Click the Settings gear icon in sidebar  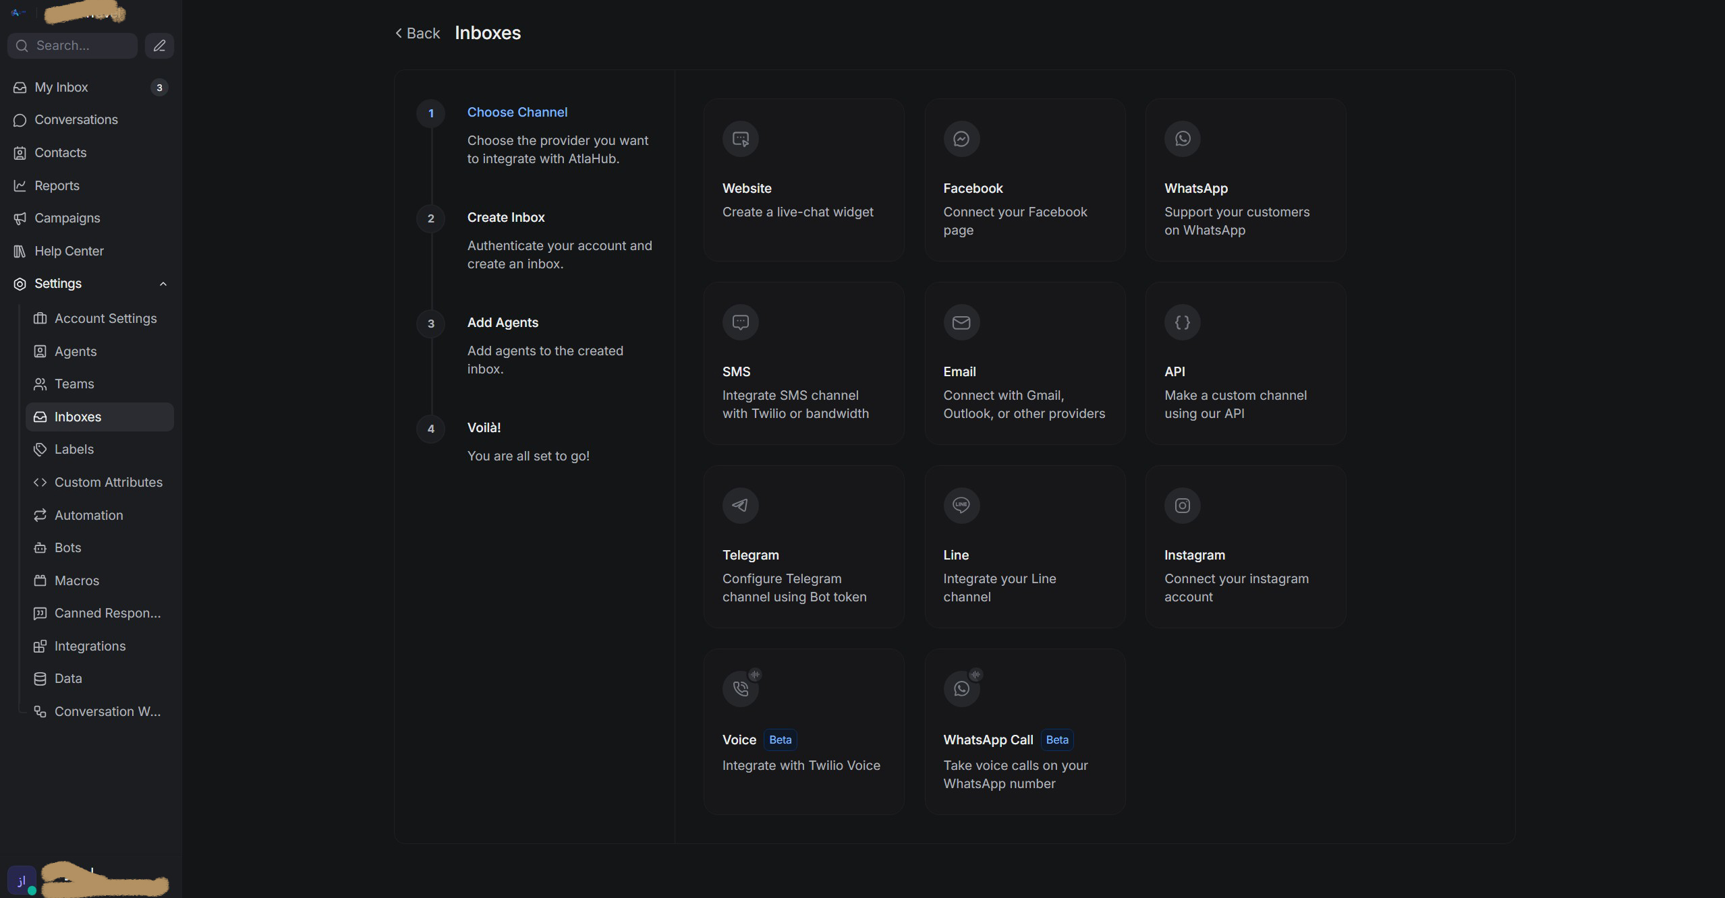click(20, 284)
